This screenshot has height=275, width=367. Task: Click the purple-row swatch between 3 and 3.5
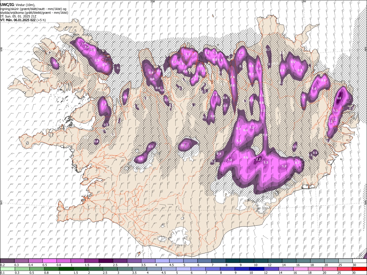(x=134, y=261)
